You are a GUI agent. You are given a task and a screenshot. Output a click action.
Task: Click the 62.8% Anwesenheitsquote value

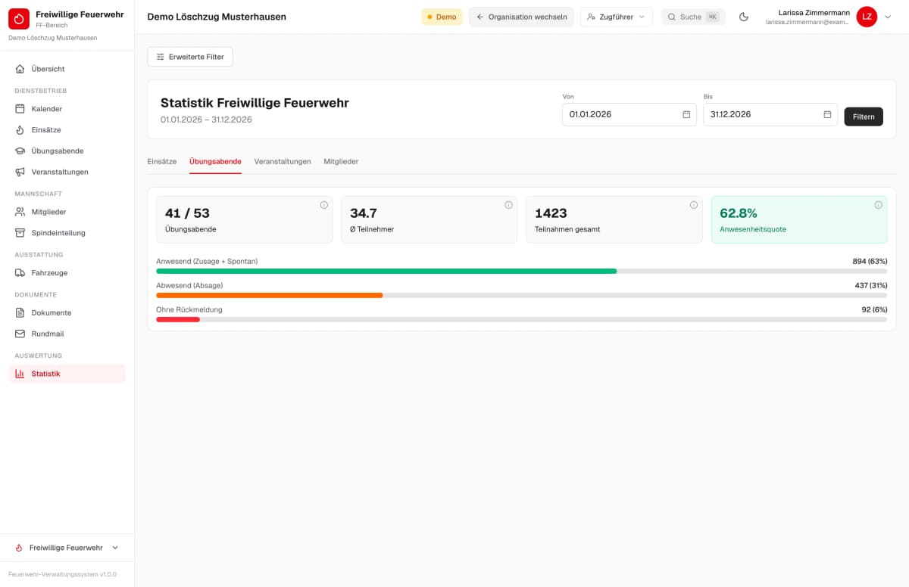pos(739,213)
